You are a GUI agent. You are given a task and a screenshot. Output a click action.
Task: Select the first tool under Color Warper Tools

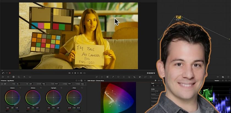pos(153,85)
